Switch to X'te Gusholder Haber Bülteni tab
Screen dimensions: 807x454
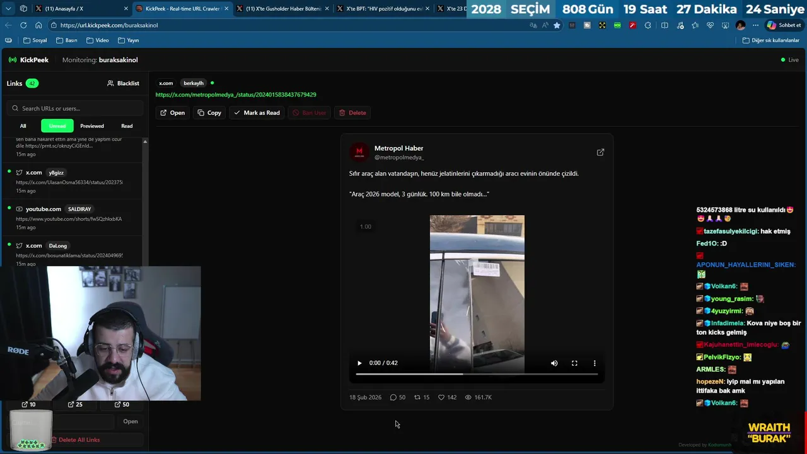[283, 9]
